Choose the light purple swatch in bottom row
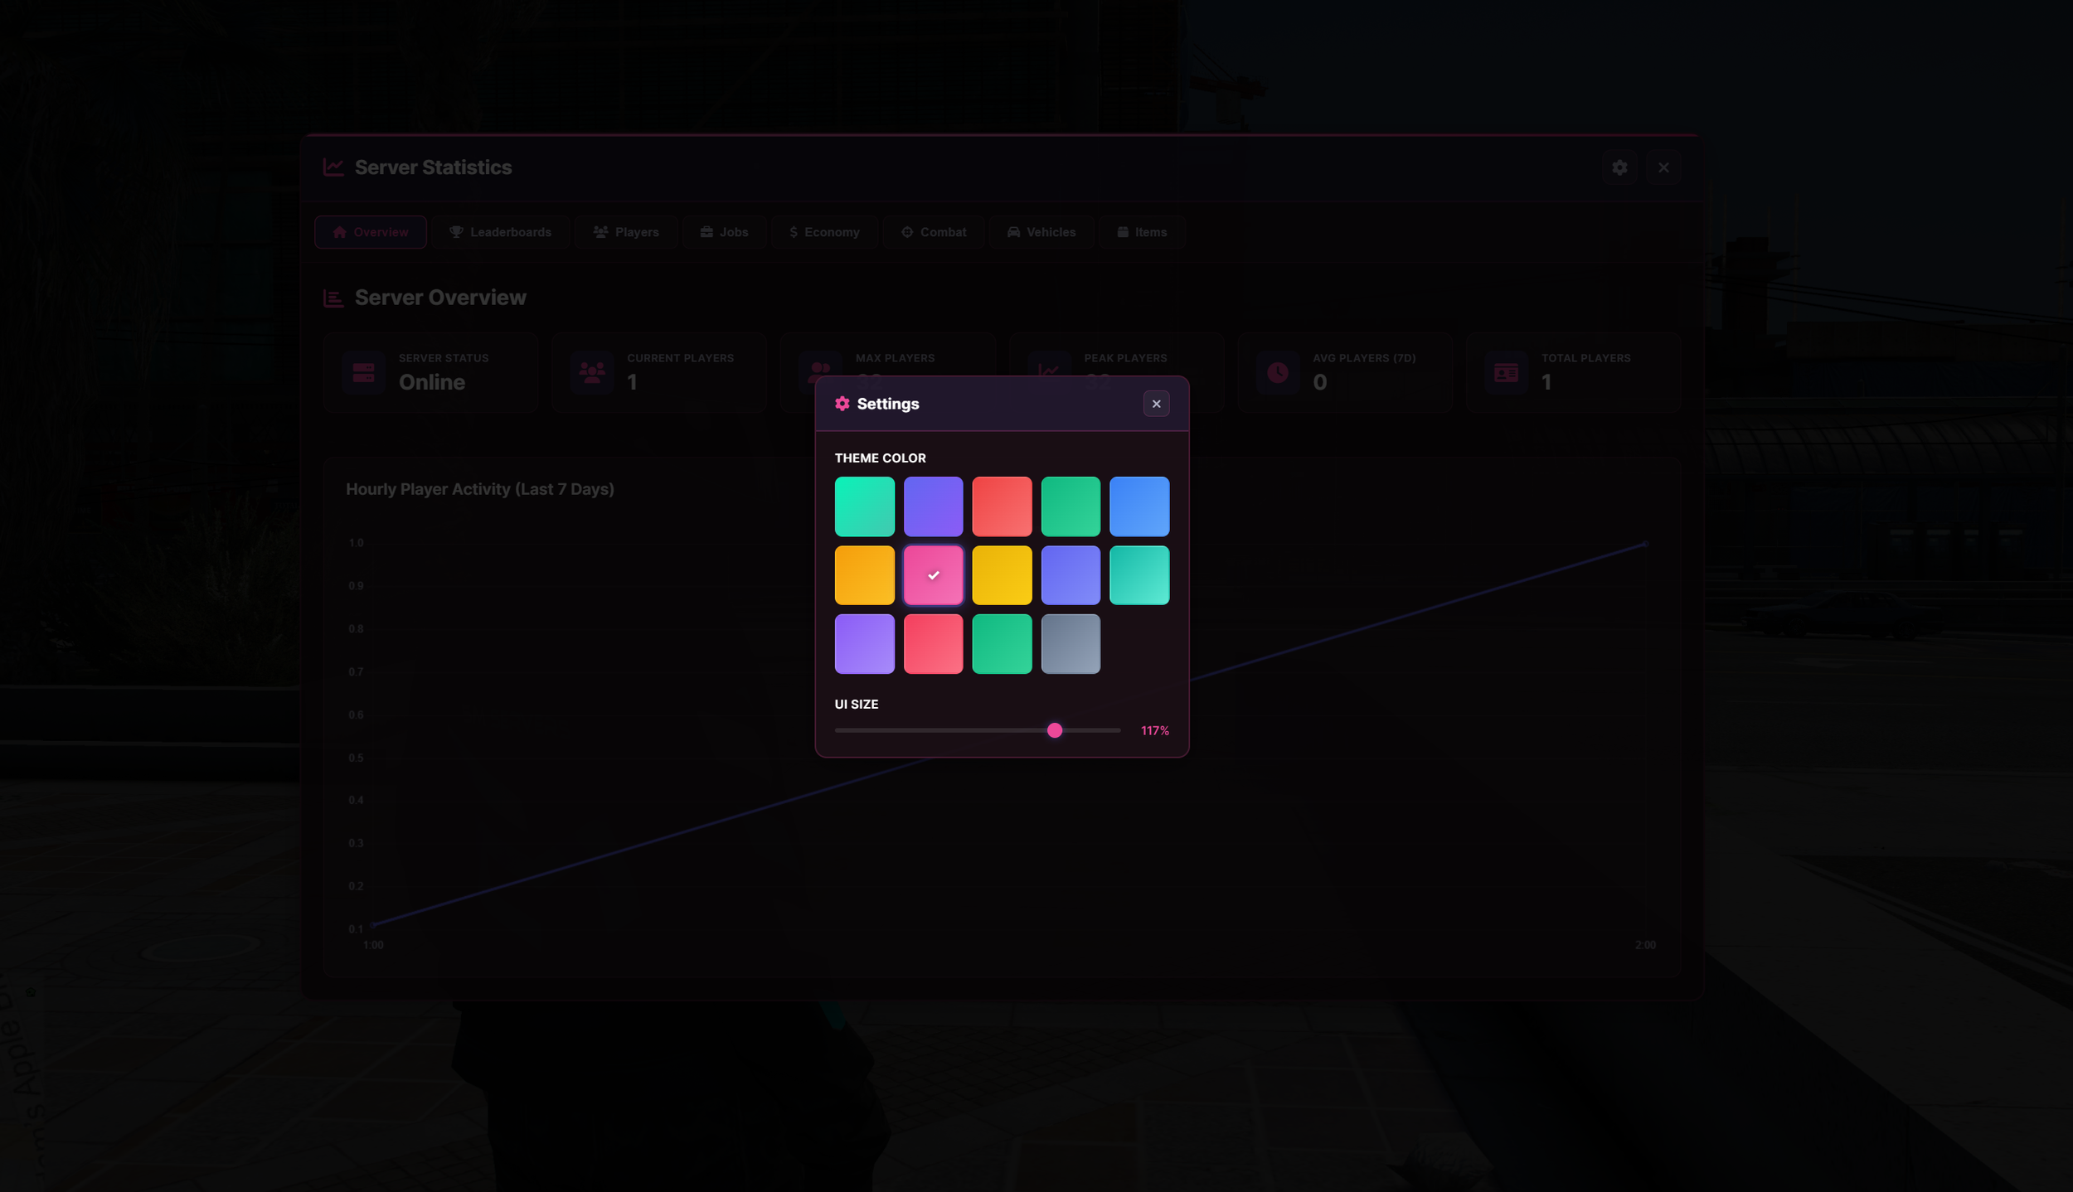2073x1192 pixels. click(x=864, y=644)
